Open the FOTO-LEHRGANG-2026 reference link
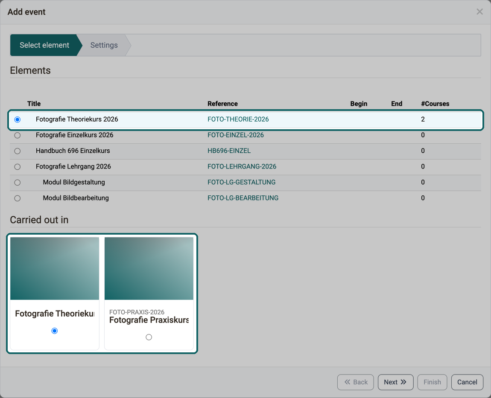 tap(242, 166)
